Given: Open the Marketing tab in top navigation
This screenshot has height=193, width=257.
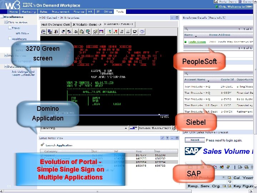Looking at the screenshot, I should 29,12.
